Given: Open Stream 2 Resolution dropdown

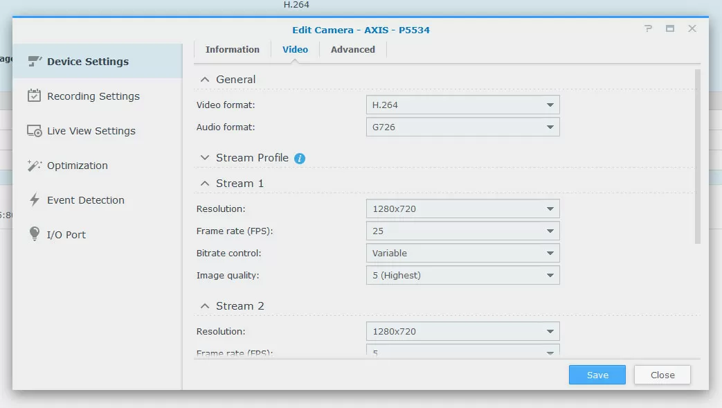Looking at the screenshot, I should (463, 331).
